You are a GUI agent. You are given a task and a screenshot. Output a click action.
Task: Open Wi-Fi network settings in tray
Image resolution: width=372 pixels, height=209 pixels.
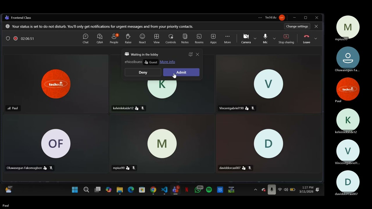[280, 190]
